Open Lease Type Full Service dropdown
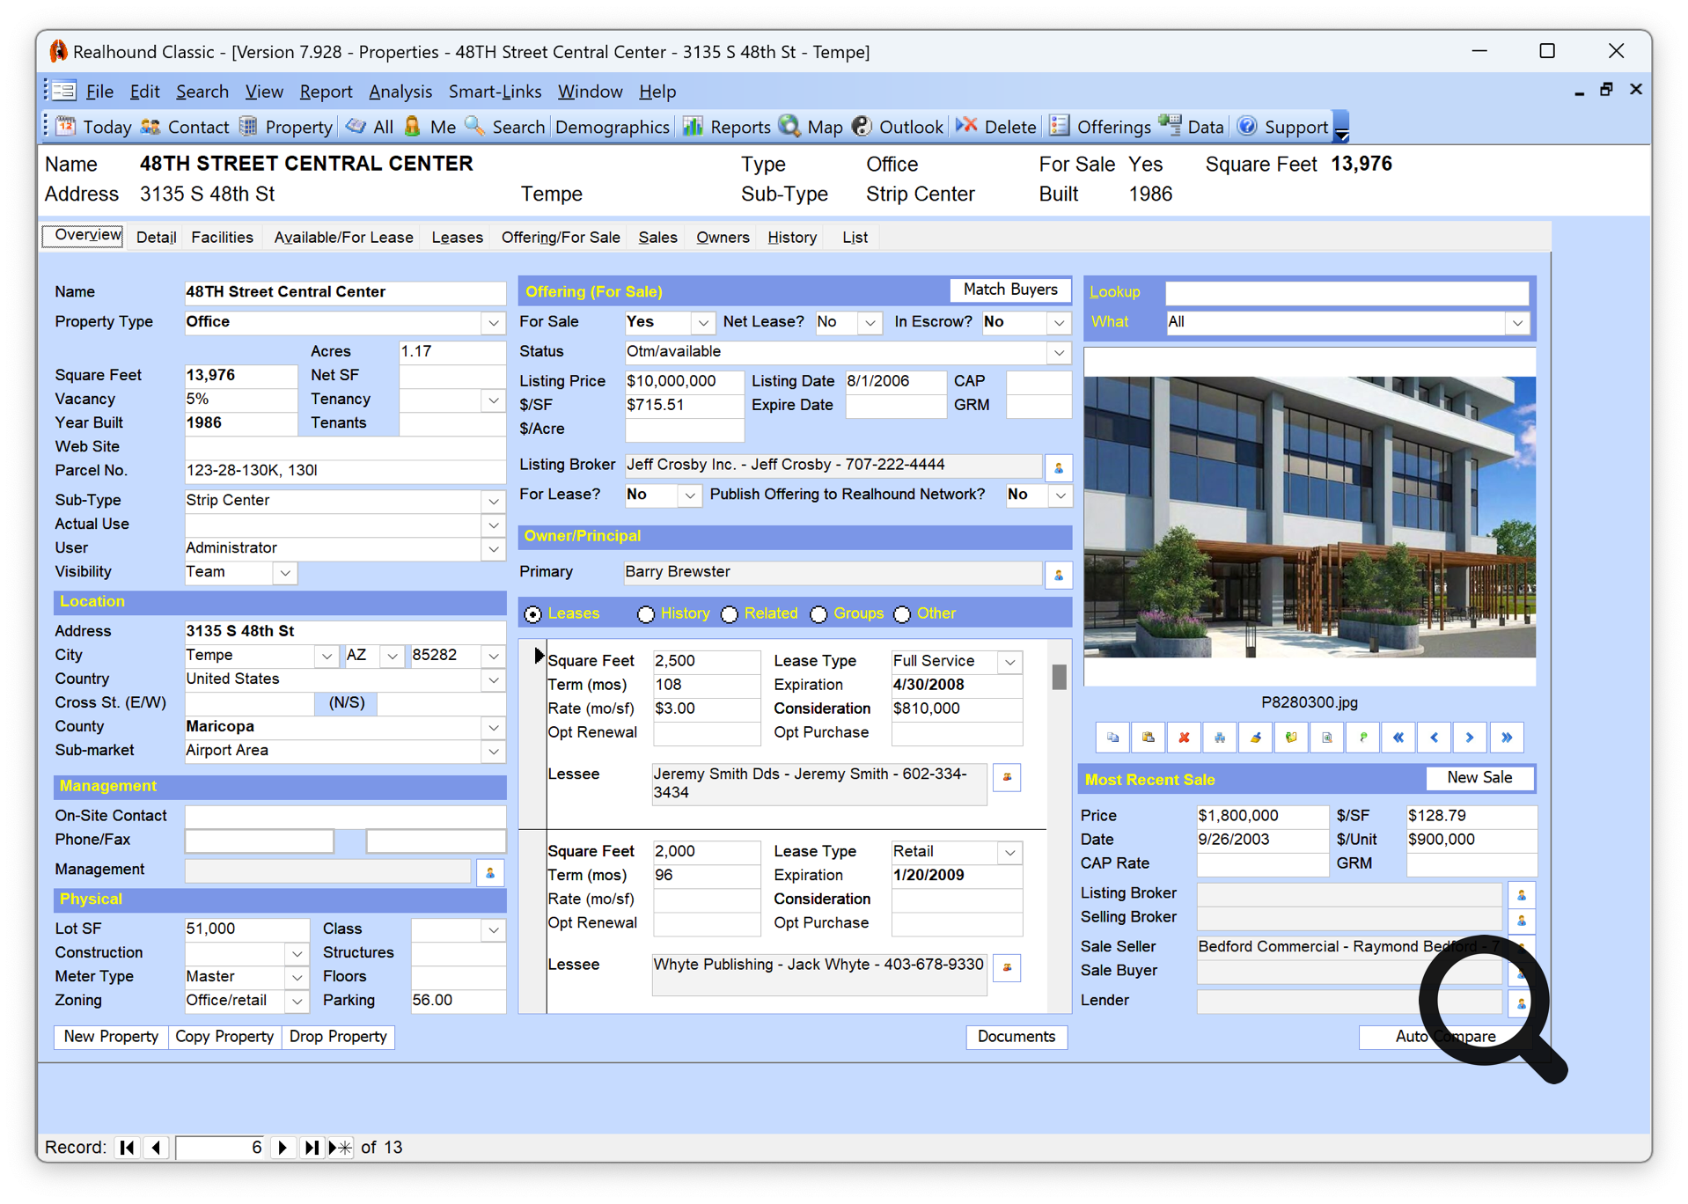1688x1204 pixels. click(1010, 662)
